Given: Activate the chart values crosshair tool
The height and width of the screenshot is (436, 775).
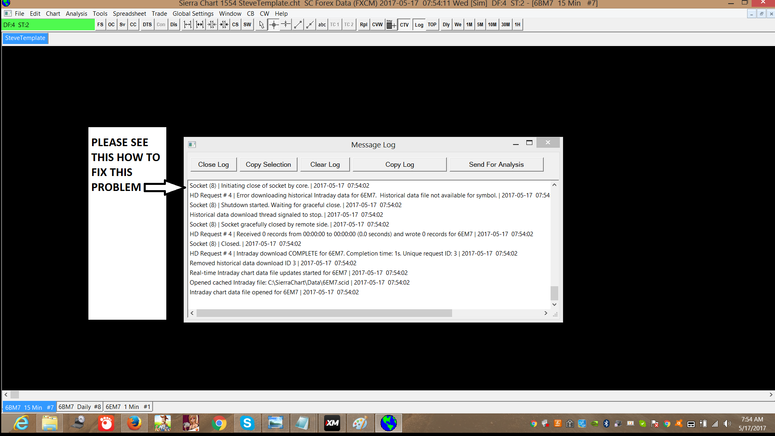Looking at the screenshot, I should pyautogui.click(x=274, y=25).
